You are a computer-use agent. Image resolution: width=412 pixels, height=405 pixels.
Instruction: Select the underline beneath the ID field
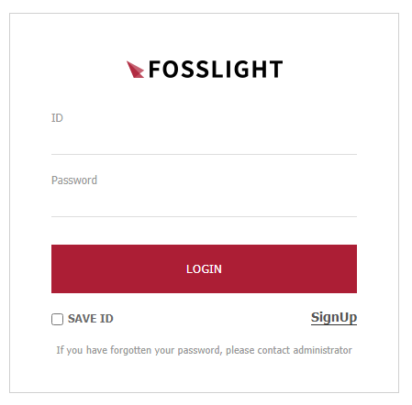tap(204, 154)
